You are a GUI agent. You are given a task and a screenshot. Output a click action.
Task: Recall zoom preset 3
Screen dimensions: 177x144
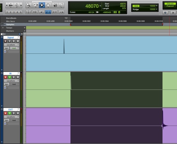click(x=14, y=12)
